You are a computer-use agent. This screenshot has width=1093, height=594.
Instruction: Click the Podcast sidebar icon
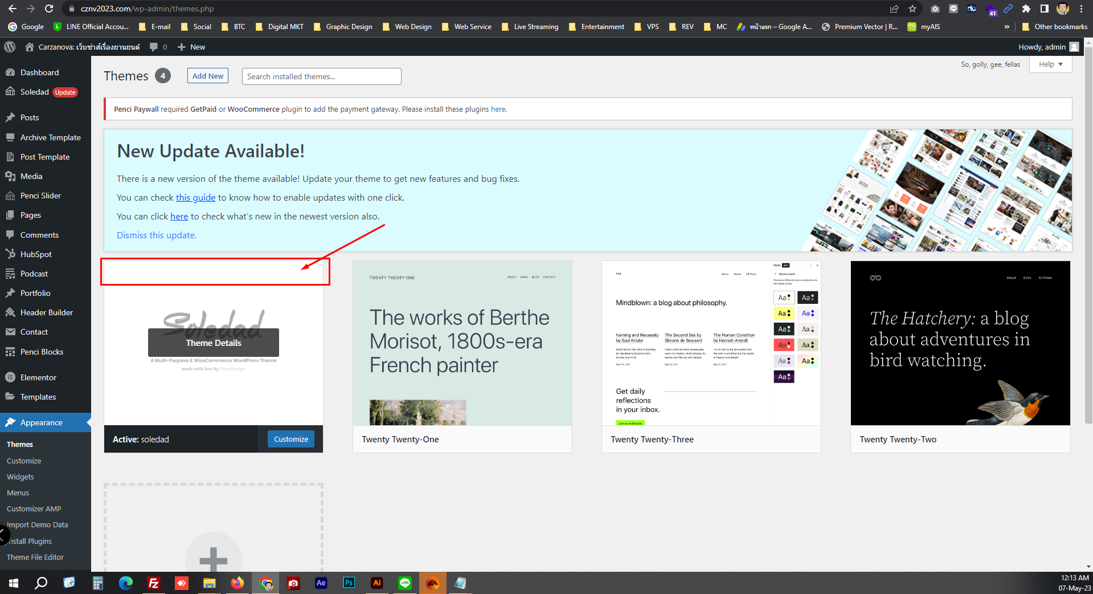(x=10, y=274)
